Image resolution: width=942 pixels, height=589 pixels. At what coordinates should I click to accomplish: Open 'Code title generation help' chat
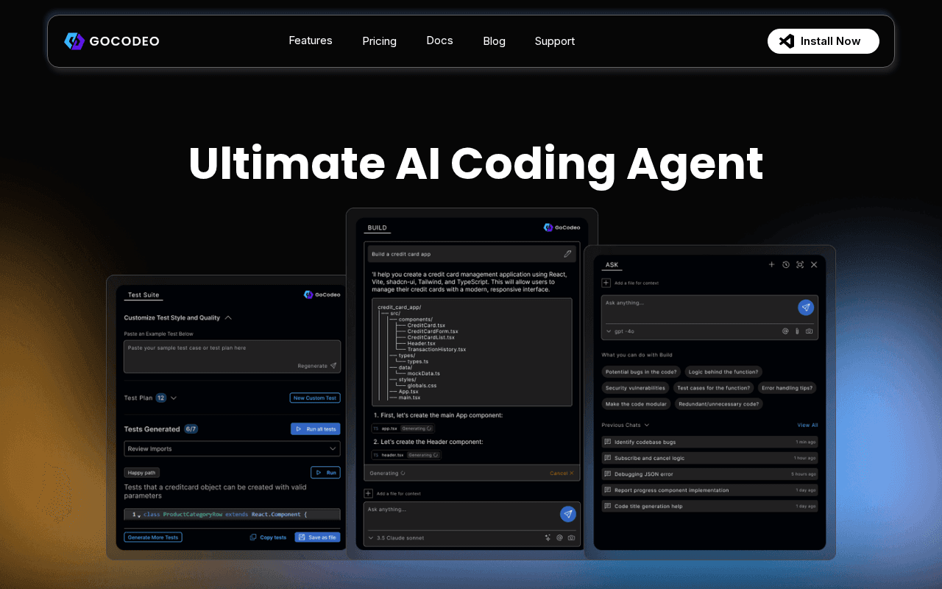click(709, 507)
